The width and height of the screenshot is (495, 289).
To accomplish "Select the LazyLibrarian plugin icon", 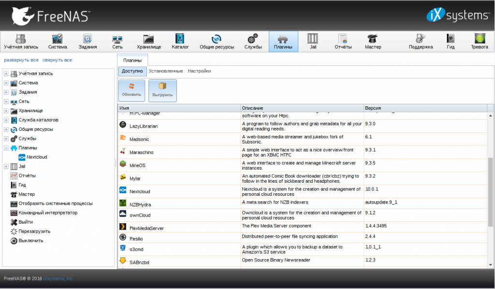I will pyautogui.click(x=123, y=125).
